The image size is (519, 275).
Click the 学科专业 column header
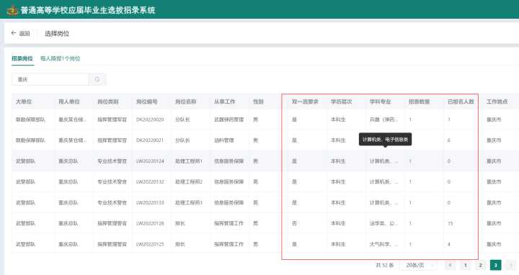(x=381, y=102)
